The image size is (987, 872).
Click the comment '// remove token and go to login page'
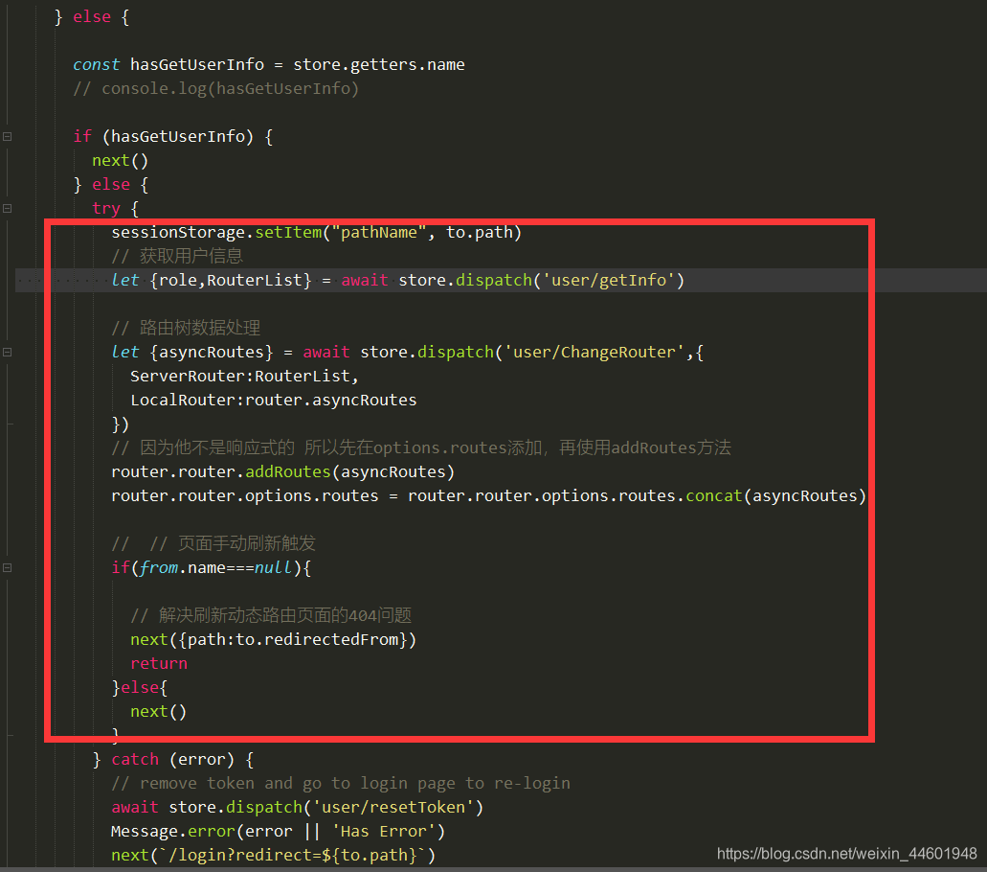tap(341, 783)
